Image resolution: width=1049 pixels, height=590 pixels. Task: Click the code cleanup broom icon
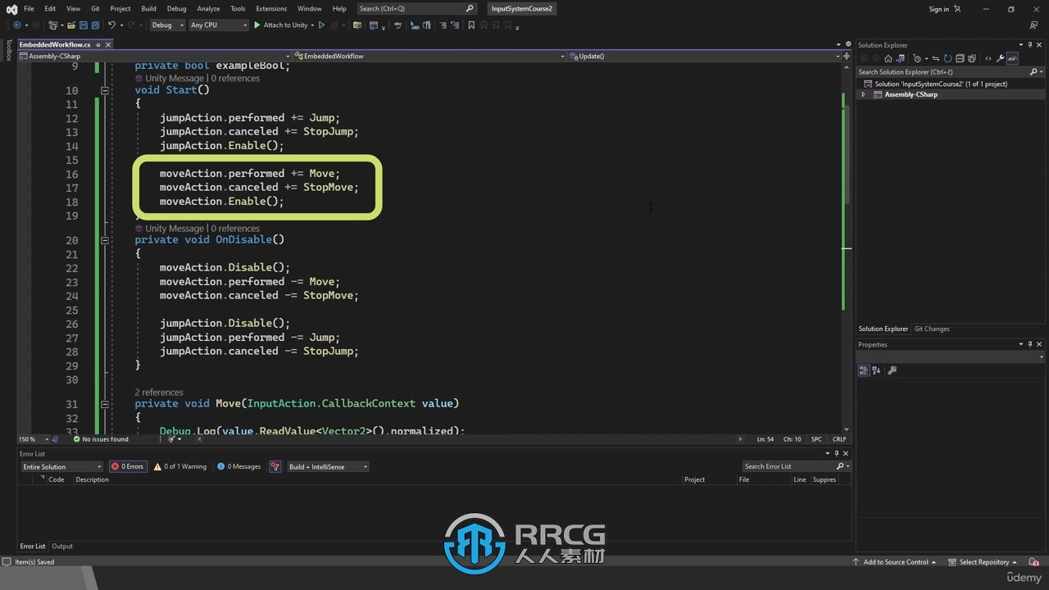[173, 439]
